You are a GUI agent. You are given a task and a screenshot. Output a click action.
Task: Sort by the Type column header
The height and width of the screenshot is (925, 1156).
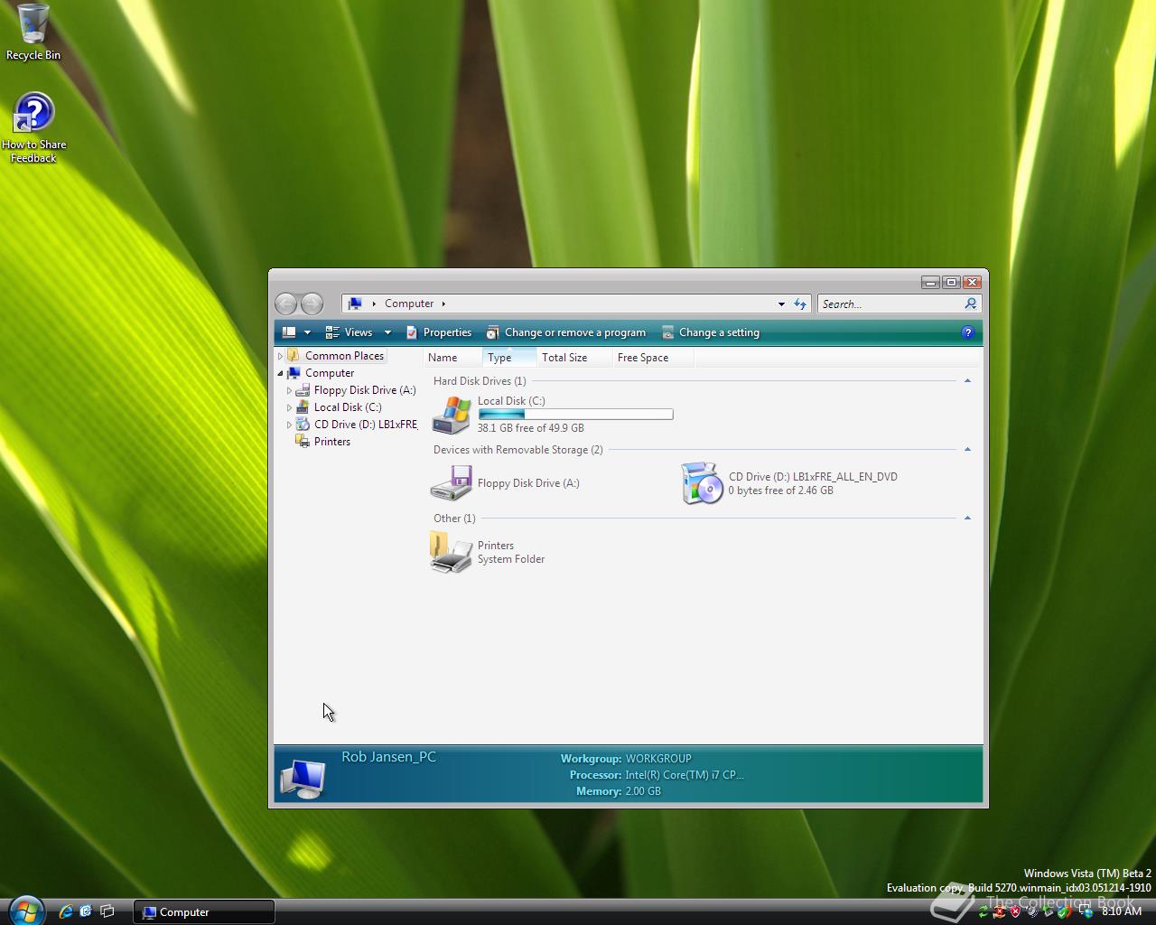(509, 358)
